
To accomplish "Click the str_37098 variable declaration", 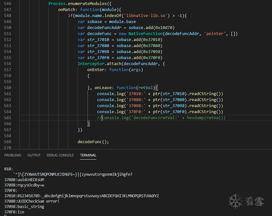I will [x=98, y=52].
